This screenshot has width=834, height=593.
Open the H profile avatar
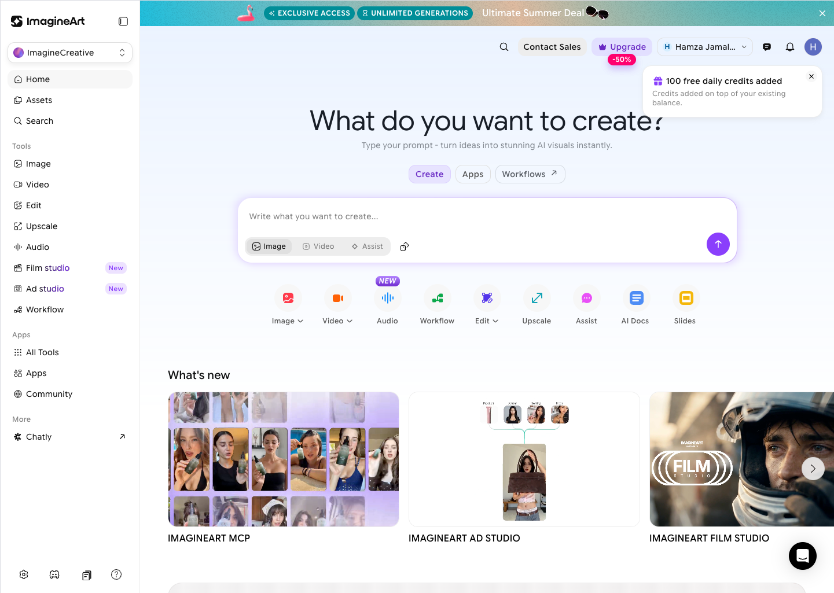813,47
